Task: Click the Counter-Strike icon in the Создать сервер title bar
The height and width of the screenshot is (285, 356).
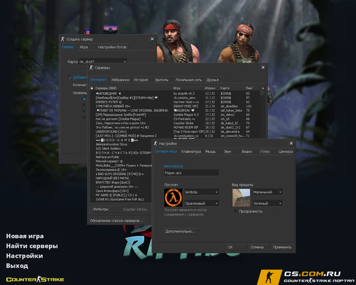Action: [x=62, y=39]
